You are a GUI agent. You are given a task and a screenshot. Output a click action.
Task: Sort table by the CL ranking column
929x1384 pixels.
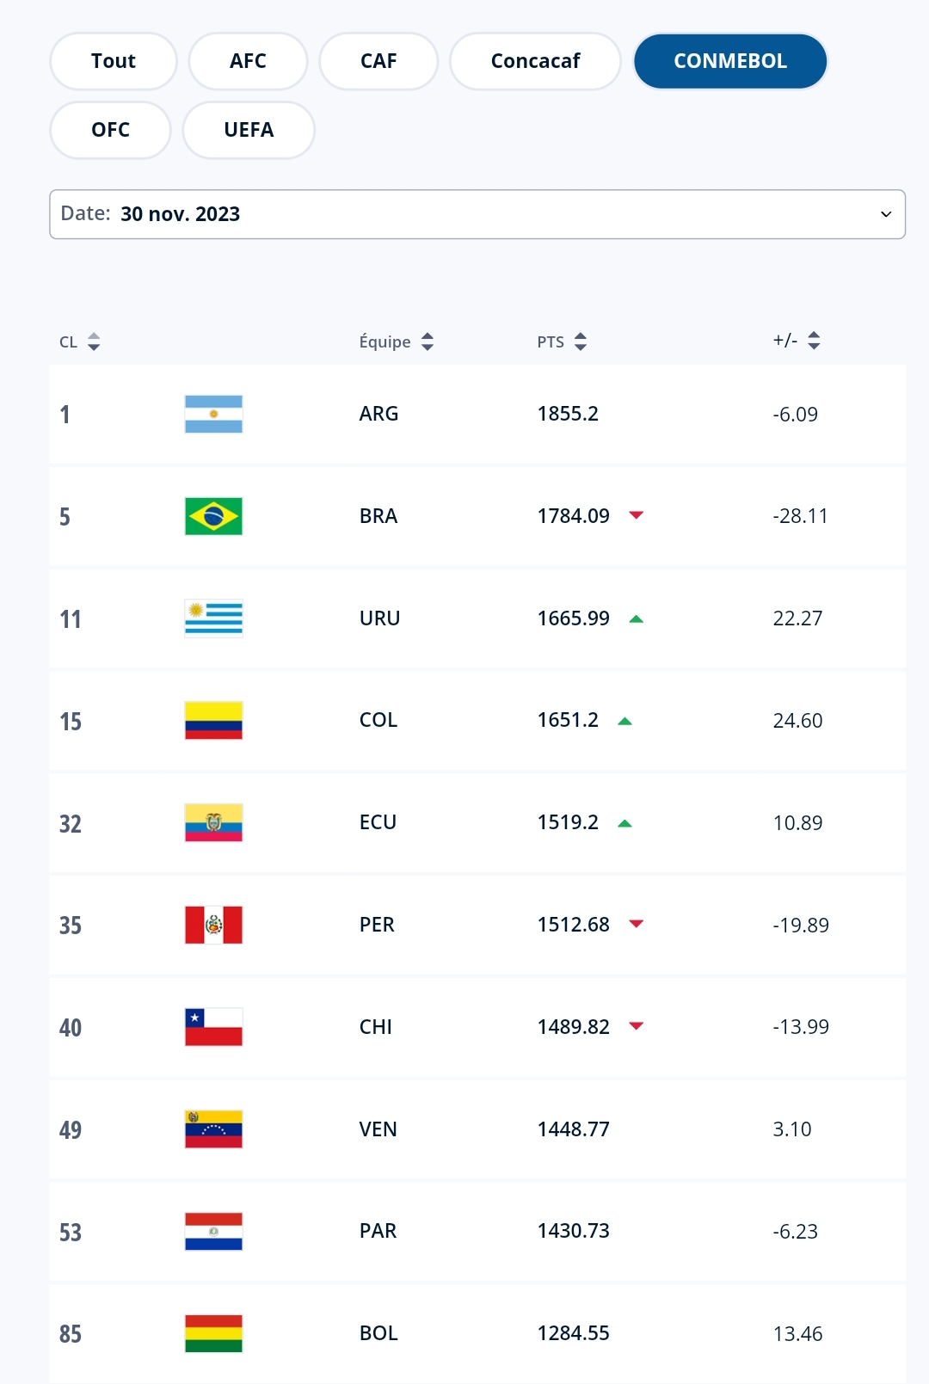pyautogui.click(x=80, y=341)
